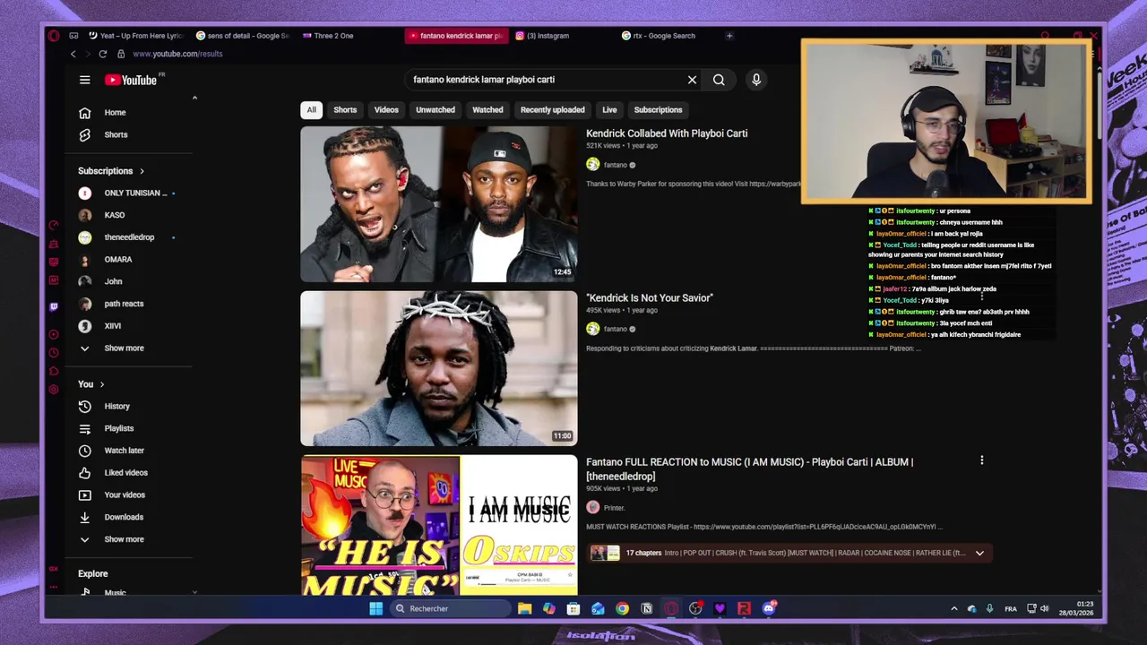Viewport: 1147px width, 645px height.
Task: Open Twitch in the Opera sidebar
Action: tap(54, 306)
